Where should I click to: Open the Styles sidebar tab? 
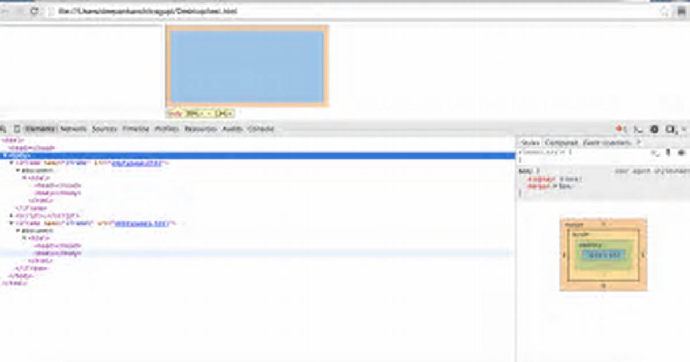pos(529,143)
